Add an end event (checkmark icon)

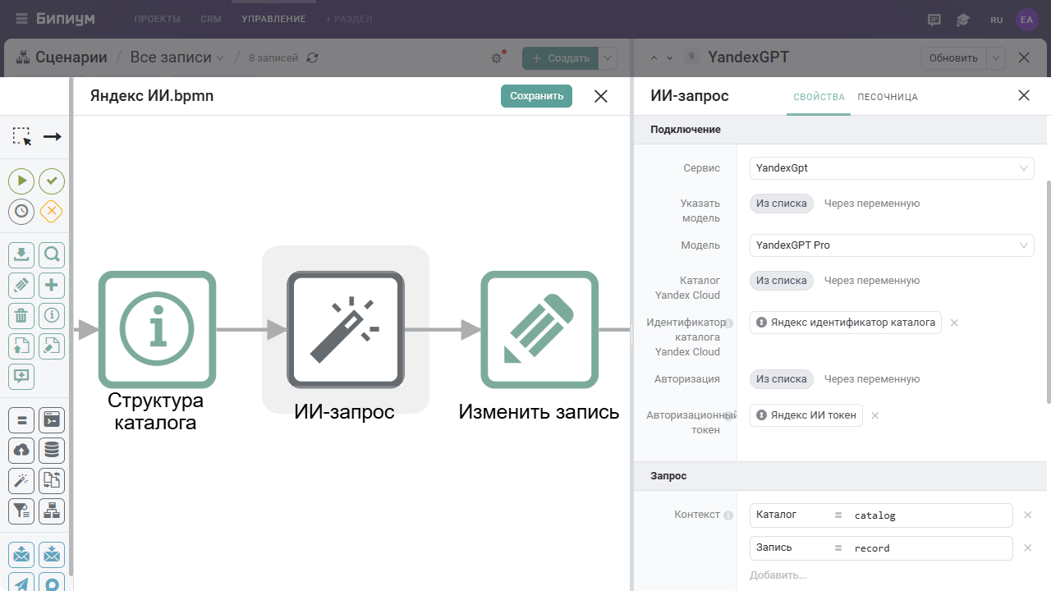pos(52,181)
